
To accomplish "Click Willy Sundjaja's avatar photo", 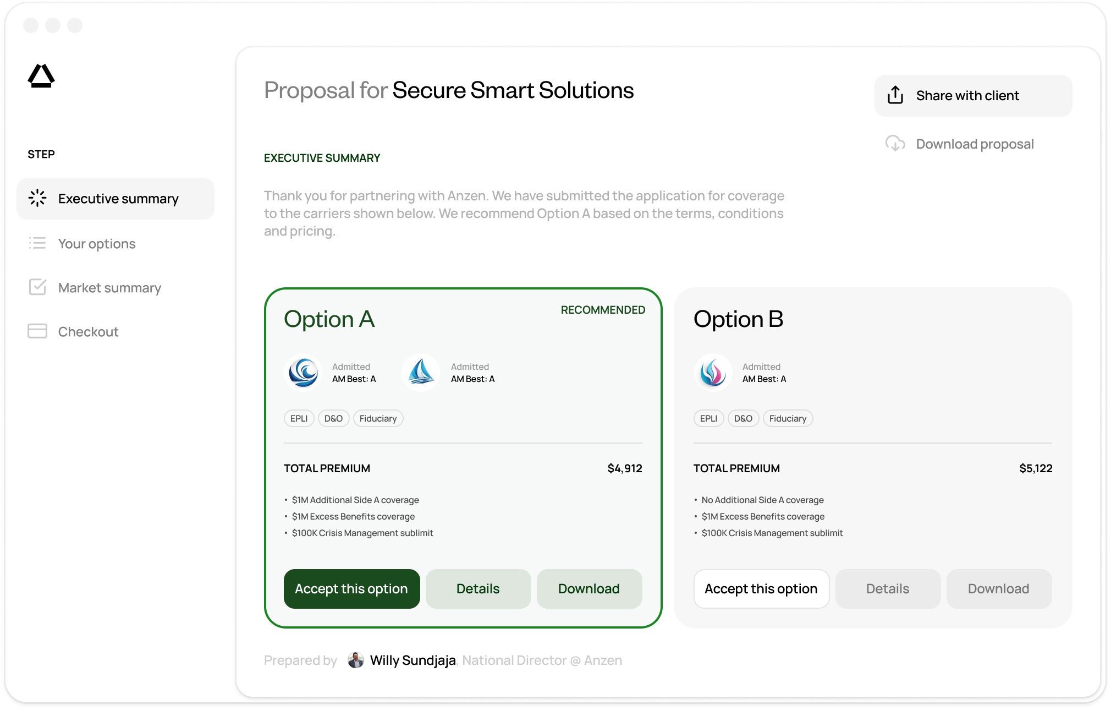I will click(x=356, y=660).
